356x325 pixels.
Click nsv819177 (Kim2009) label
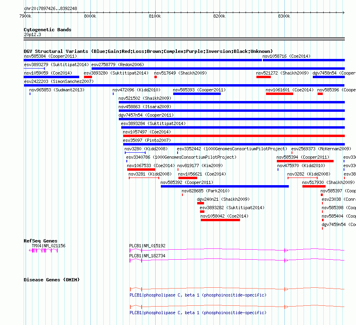coord(200,166)
